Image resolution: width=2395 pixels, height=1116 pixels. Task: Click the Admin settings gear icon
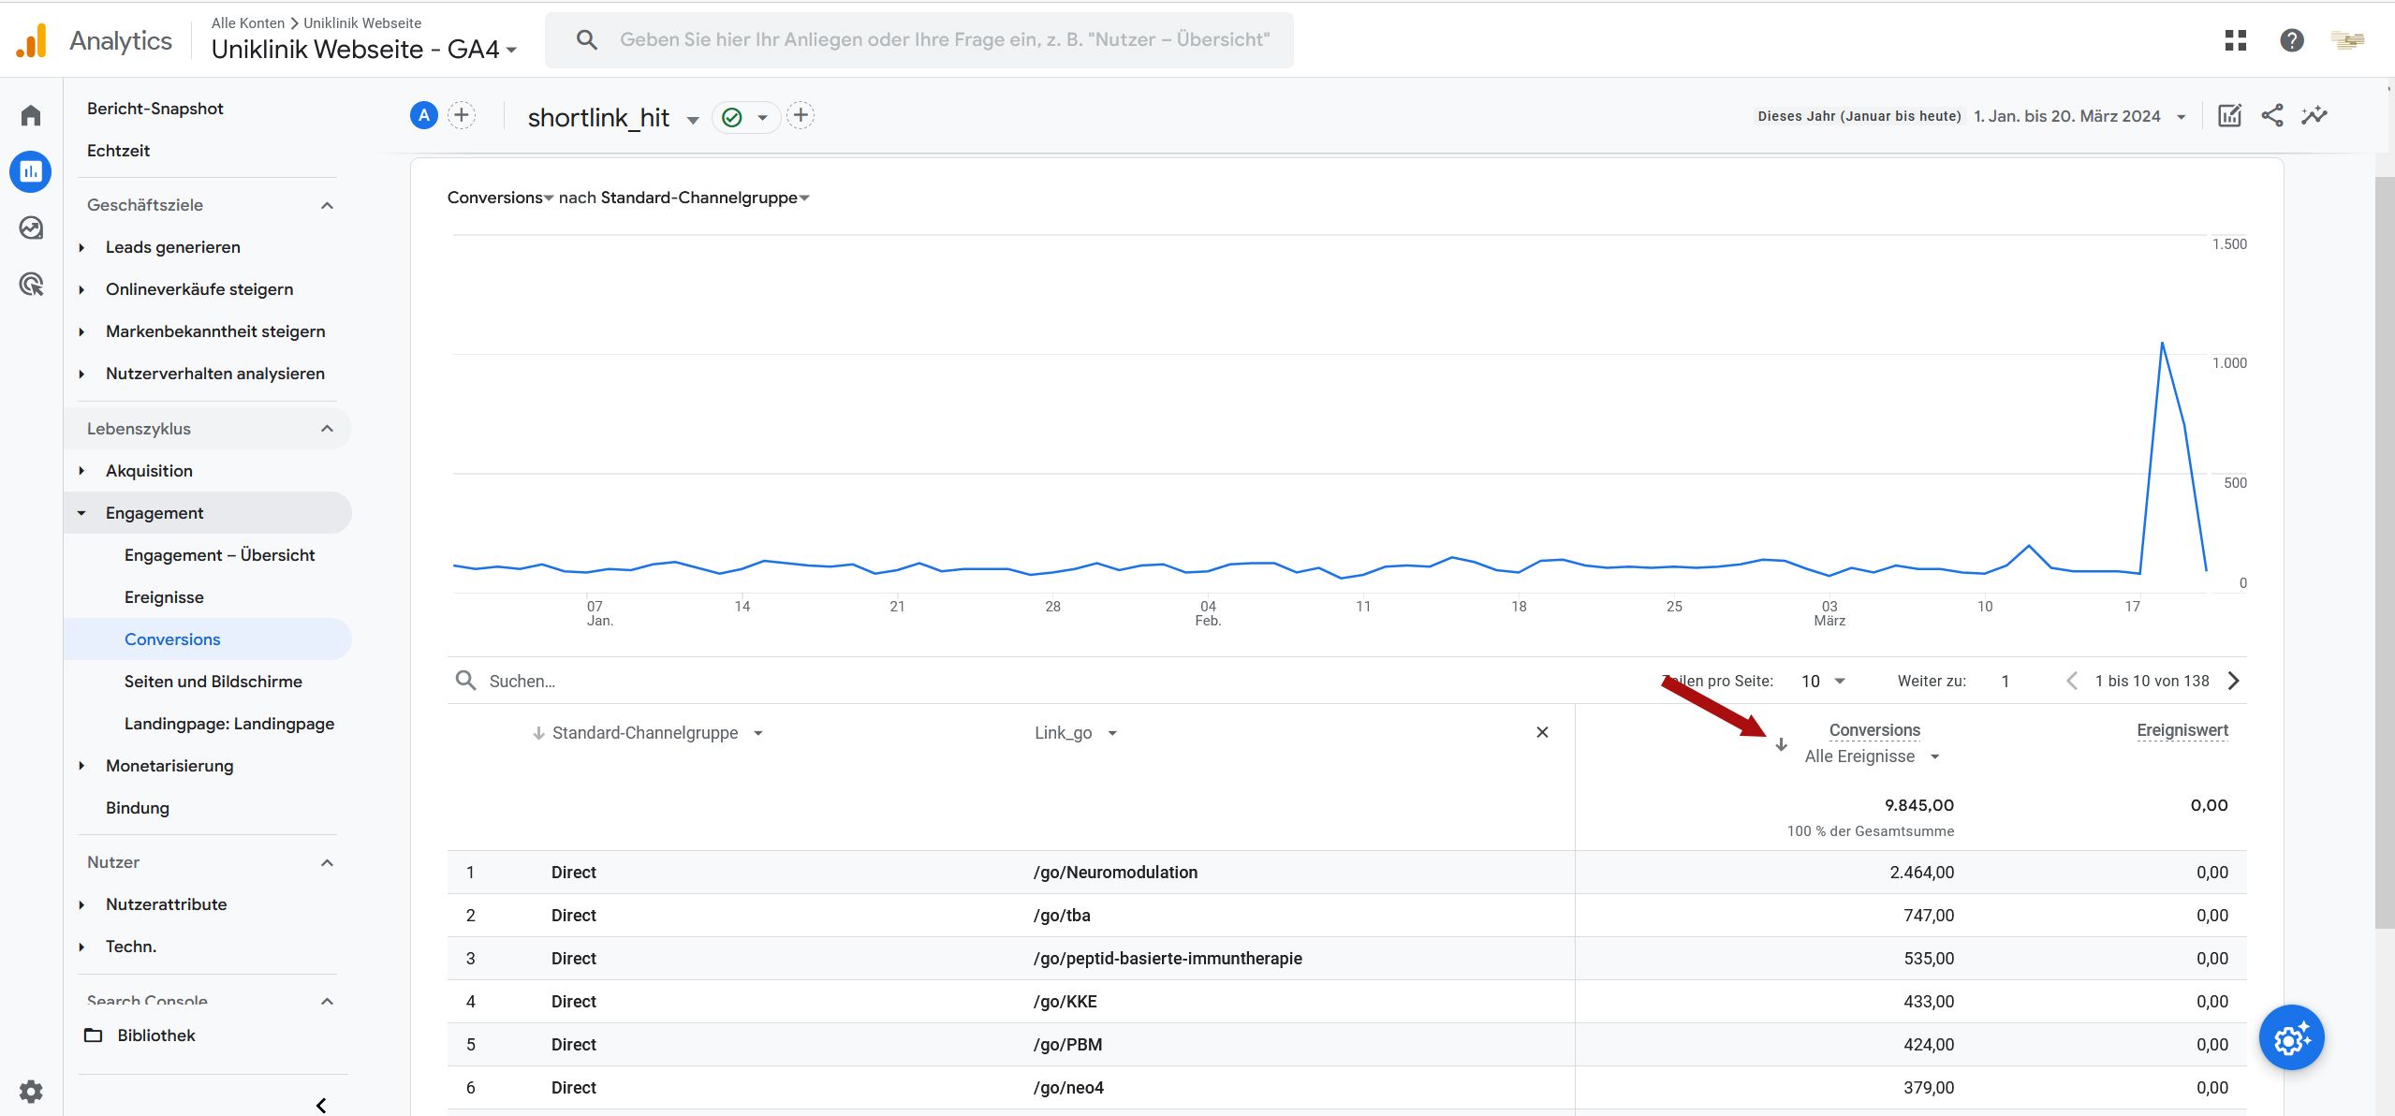click(x=31, y=1091)
